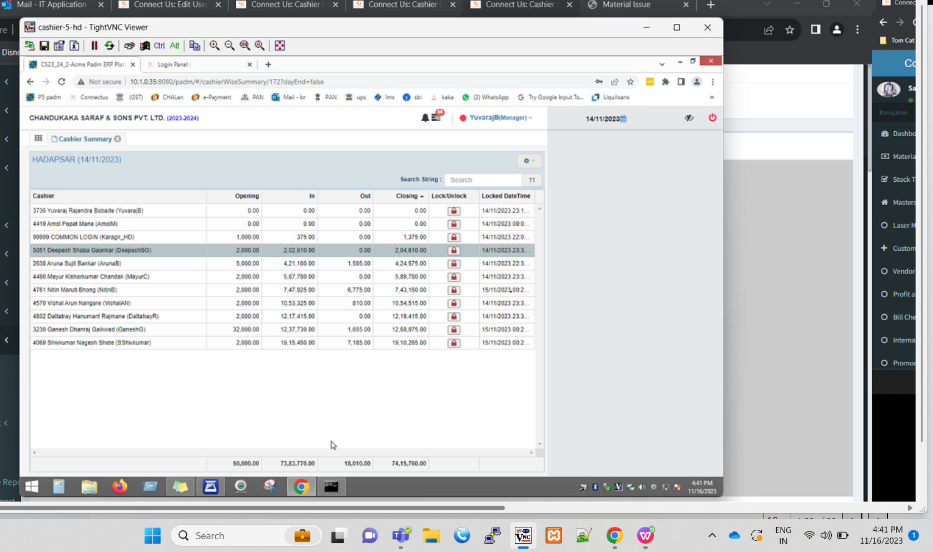Click the Search String input field
933x552 pixels.
coord(483,180)
